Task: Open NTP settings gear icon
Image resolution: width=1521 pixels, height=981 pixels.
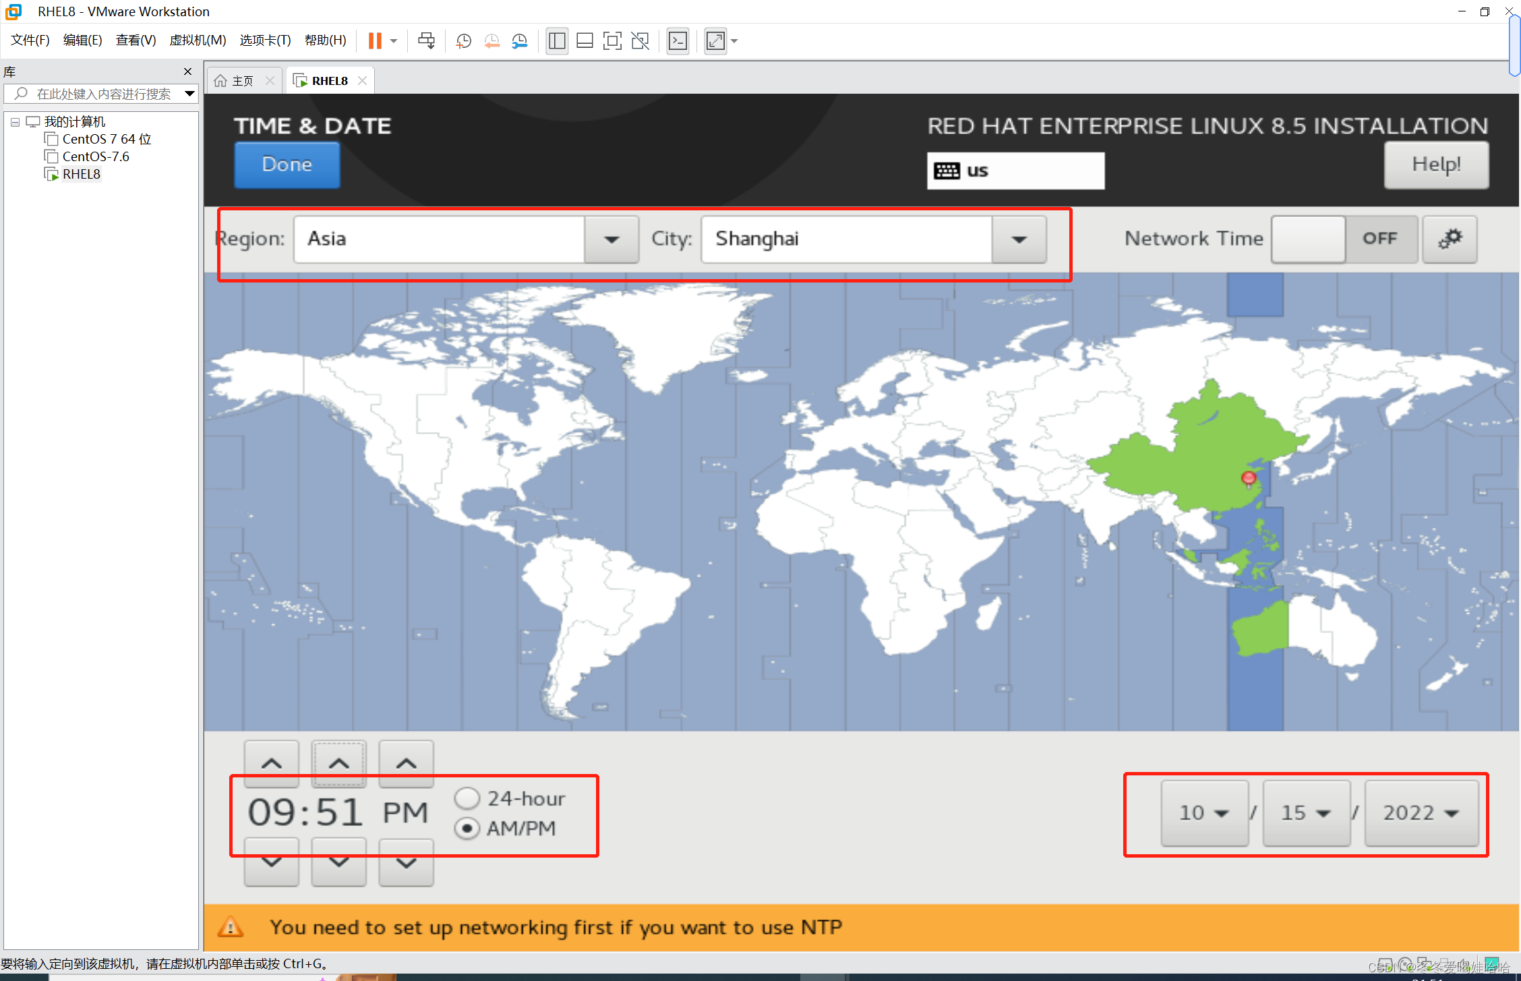Action: [x=1450, y=239]
